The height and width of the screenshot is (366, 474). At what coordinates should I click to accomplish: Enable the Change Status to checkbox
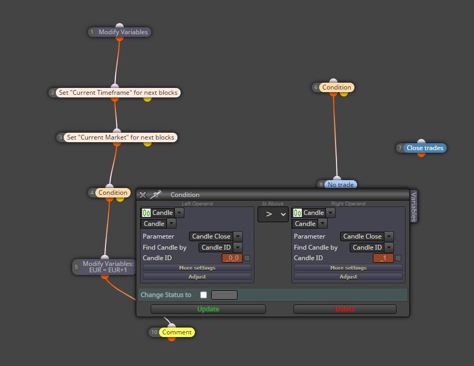(x=203, y=295)
